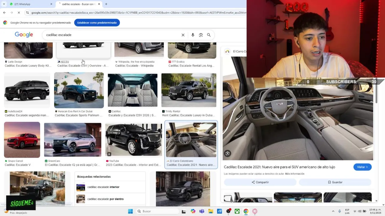Open a new browser tab

[106, 4]
